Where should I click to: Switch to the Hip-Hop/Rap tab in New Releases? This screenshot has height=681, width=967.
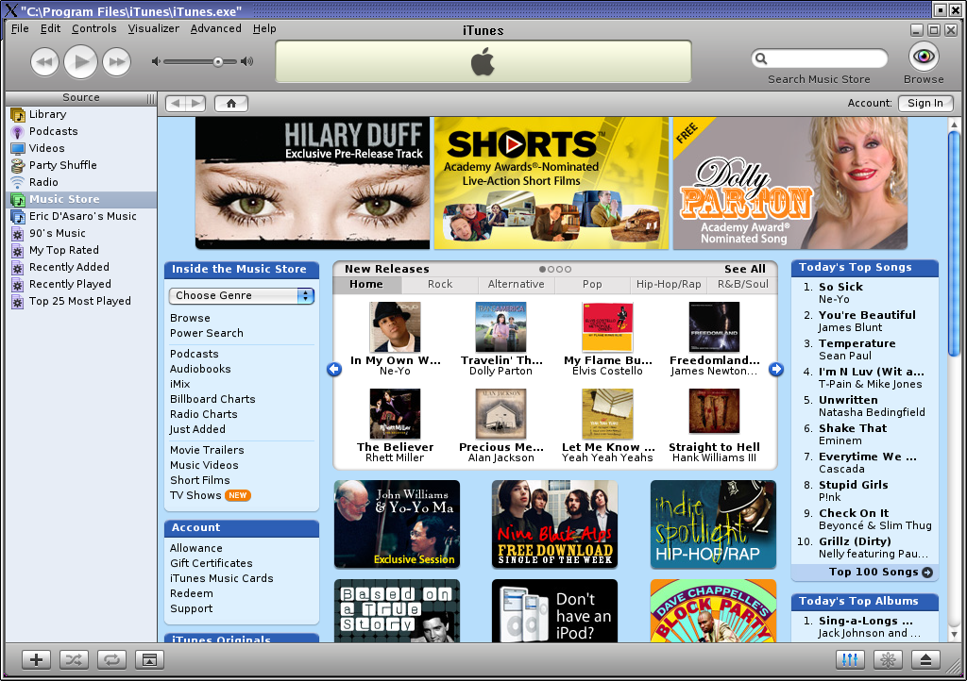tap(669, 285)
